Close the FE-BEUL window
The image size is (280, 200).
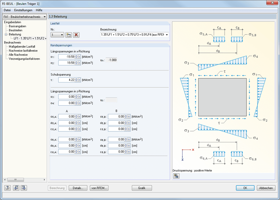(x=272, y=3)
